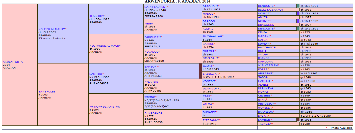The image size is (355, 133).
Task: Select the text 'ch (TN) 1948'
Action: point(309,44)
